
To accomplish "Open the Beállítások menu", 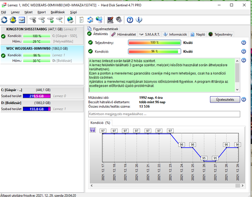I will (58, 12).
